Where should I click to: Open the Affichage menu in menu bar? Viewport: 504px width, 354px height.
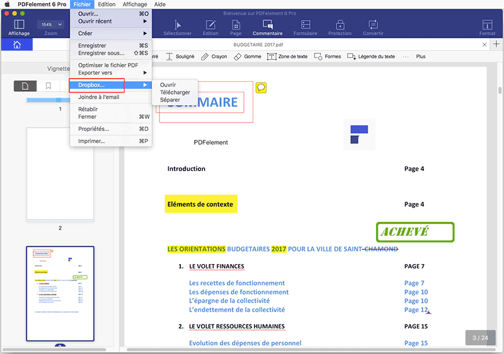pos(135,4)
